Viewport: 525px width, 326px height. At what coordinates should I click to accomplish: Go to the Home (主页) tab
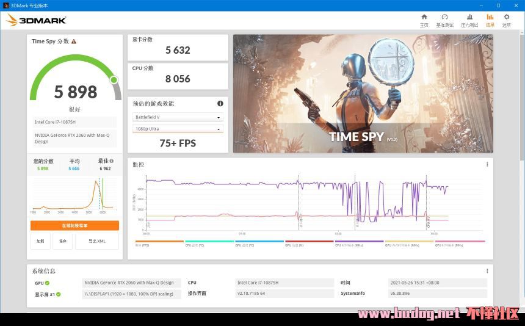(424, 20)
